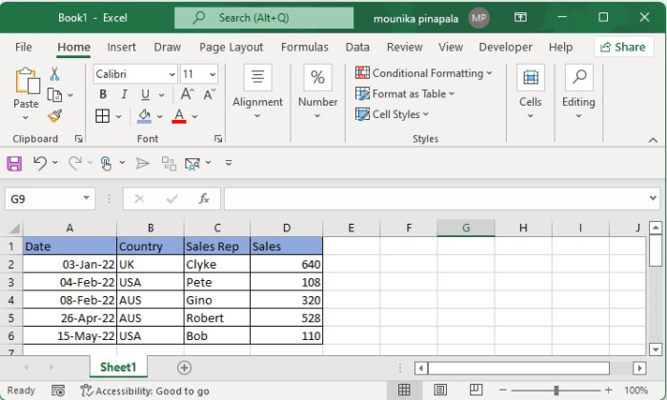667x400 pixels.
Task: Click the Share button
Action: 623,47
